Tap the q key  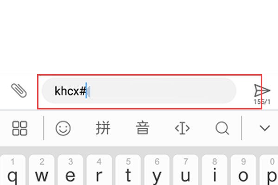(13, 170)
